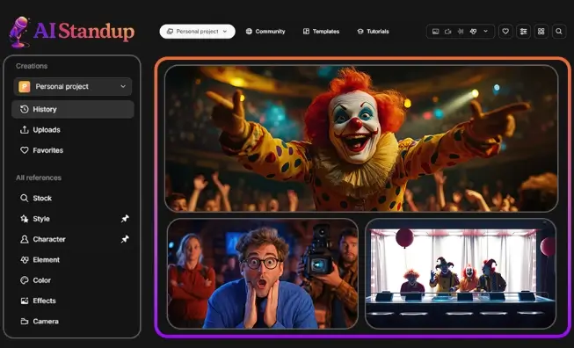Expand the sidebar Personal project selector

(73, 86)
